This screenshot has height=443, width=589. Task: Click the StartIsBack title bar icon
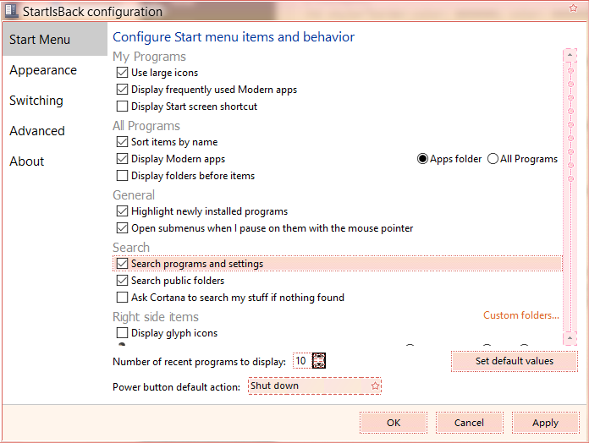(10, 11)
